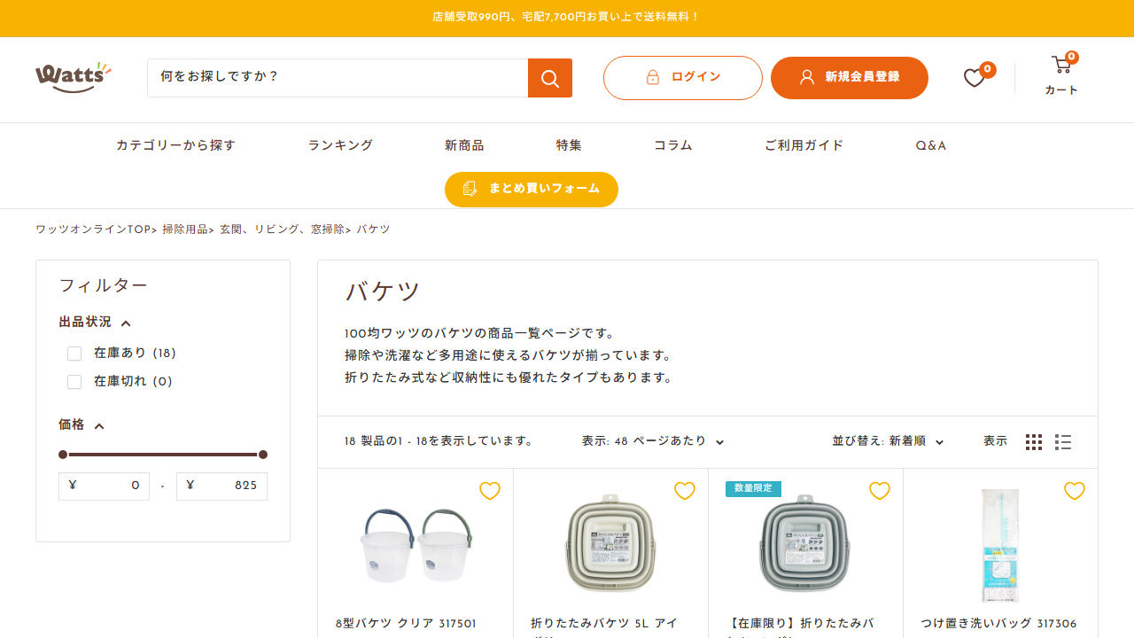Image resolution: width=1134 pixels, height=638 pixels.
Task: Open the 並び替え: 新着順 dropdown
Action: tap(888, 441)
